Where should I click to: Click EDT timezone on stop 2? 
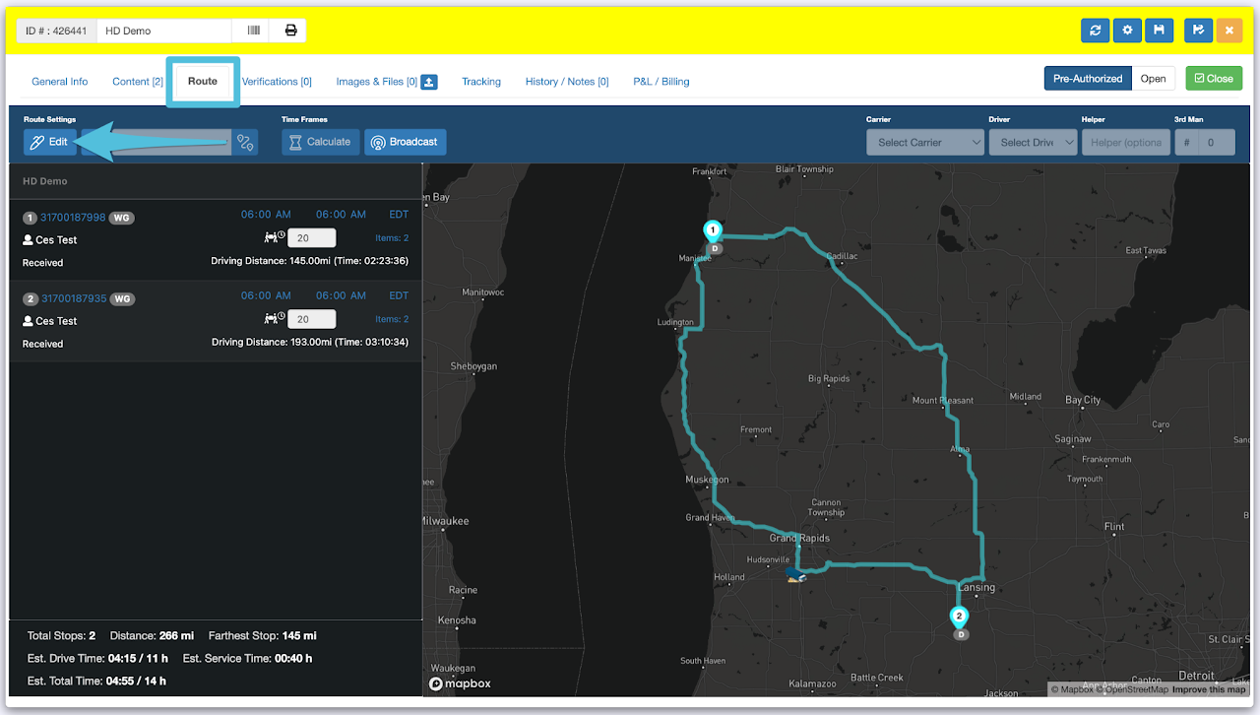point(399,295)
